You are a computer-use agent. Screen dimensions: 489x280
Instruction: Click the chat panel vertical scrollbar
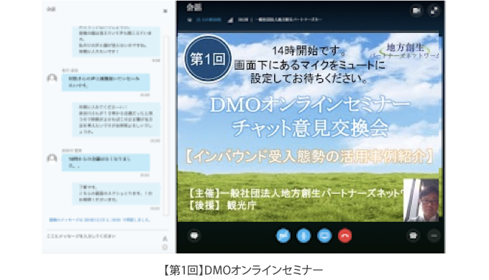(x=166, y=125)
